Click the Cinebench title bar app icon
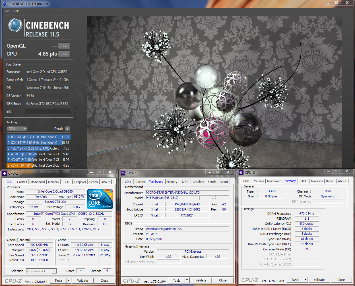The image size is (355, 286). [x=4, y=4]
